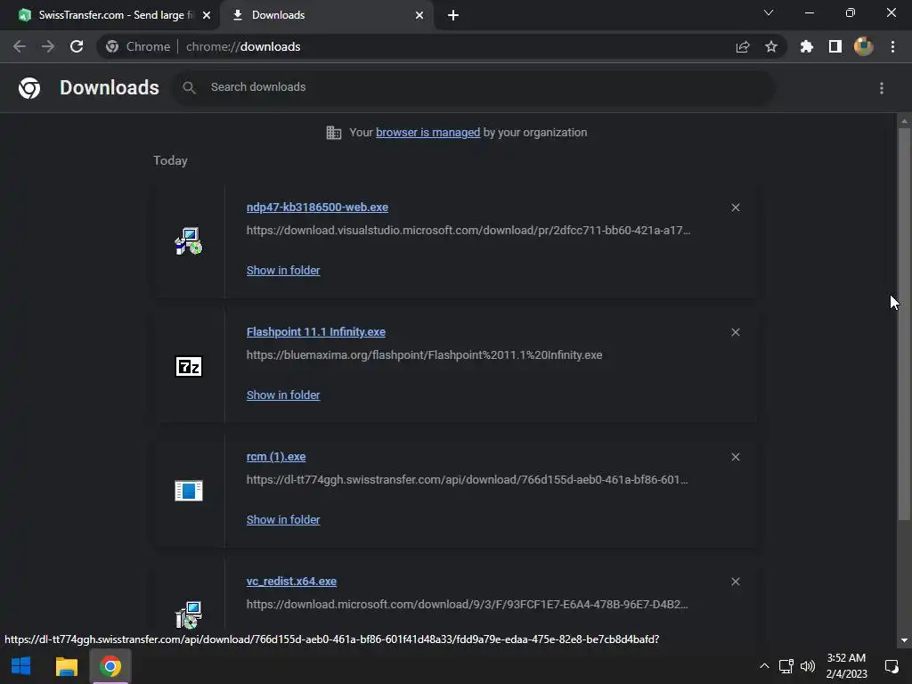Expand the tab search chevron
This screenshot has height=684, width=912.
pyautogui.click(x=769, y=12)
